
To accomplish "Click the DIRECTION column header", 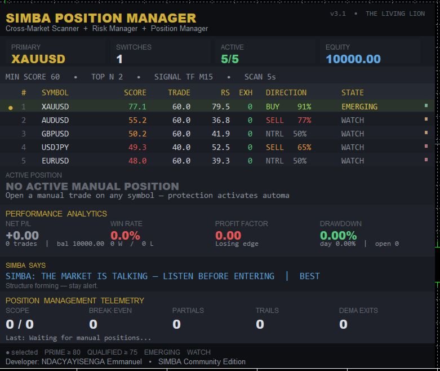I will tap(286, 92).
